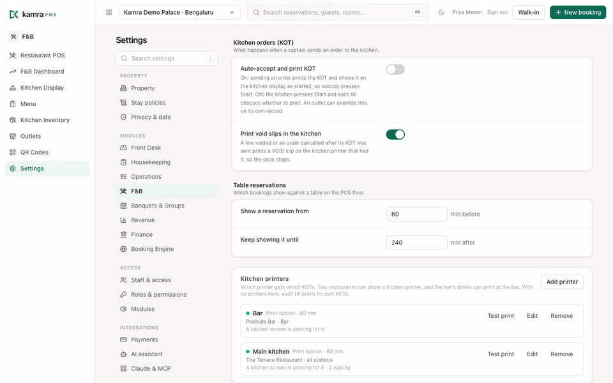Click Test print for the Bar printer
613x383 pixels.
[501, 316]
